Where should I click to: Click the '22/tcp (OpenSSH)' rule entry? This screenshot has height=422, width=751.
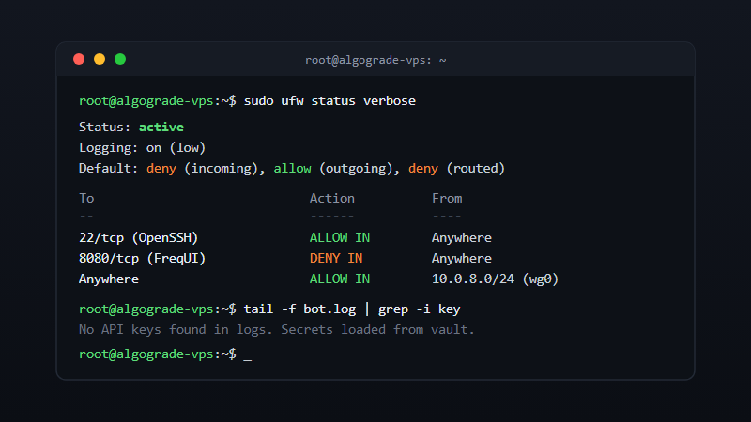(138, 238)
